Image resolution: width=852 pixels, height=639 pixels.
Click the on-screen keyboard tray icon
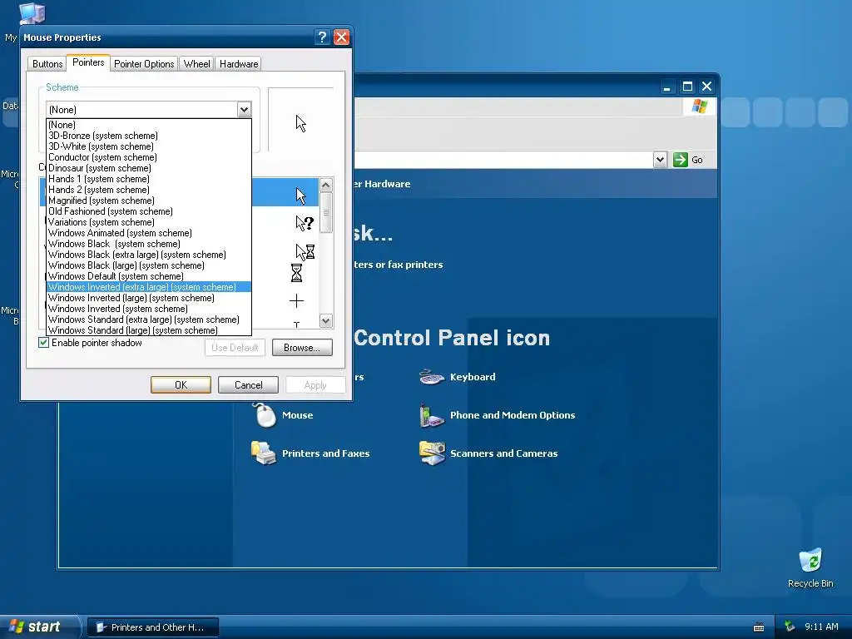[x=759, y=627]
